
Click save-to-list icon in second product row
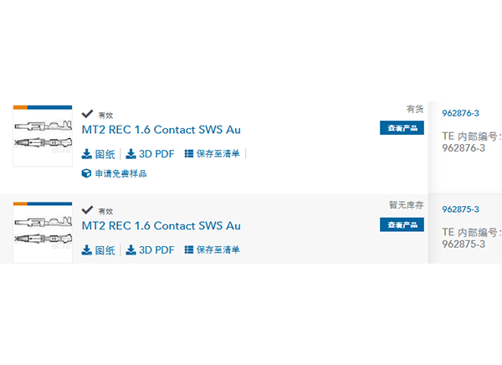pyautogui.click(x=189, y=250)
